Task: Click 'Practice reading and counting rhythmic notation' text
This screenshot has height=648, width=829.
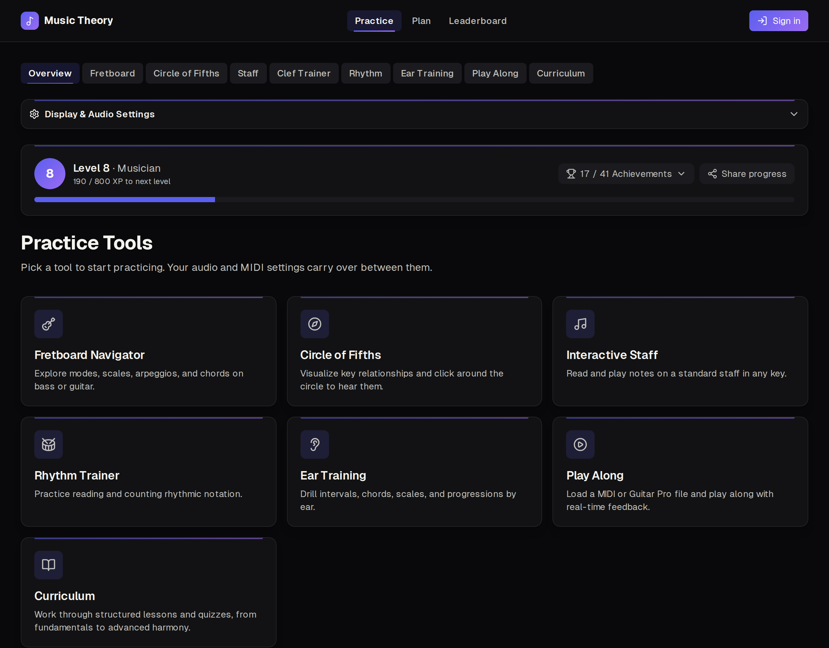Action: 138,494
